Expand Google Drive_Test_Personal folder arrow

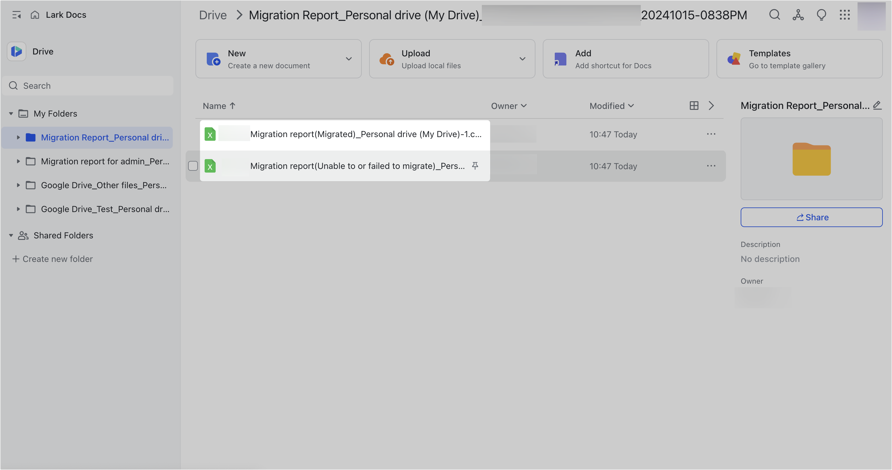(18, 209)
